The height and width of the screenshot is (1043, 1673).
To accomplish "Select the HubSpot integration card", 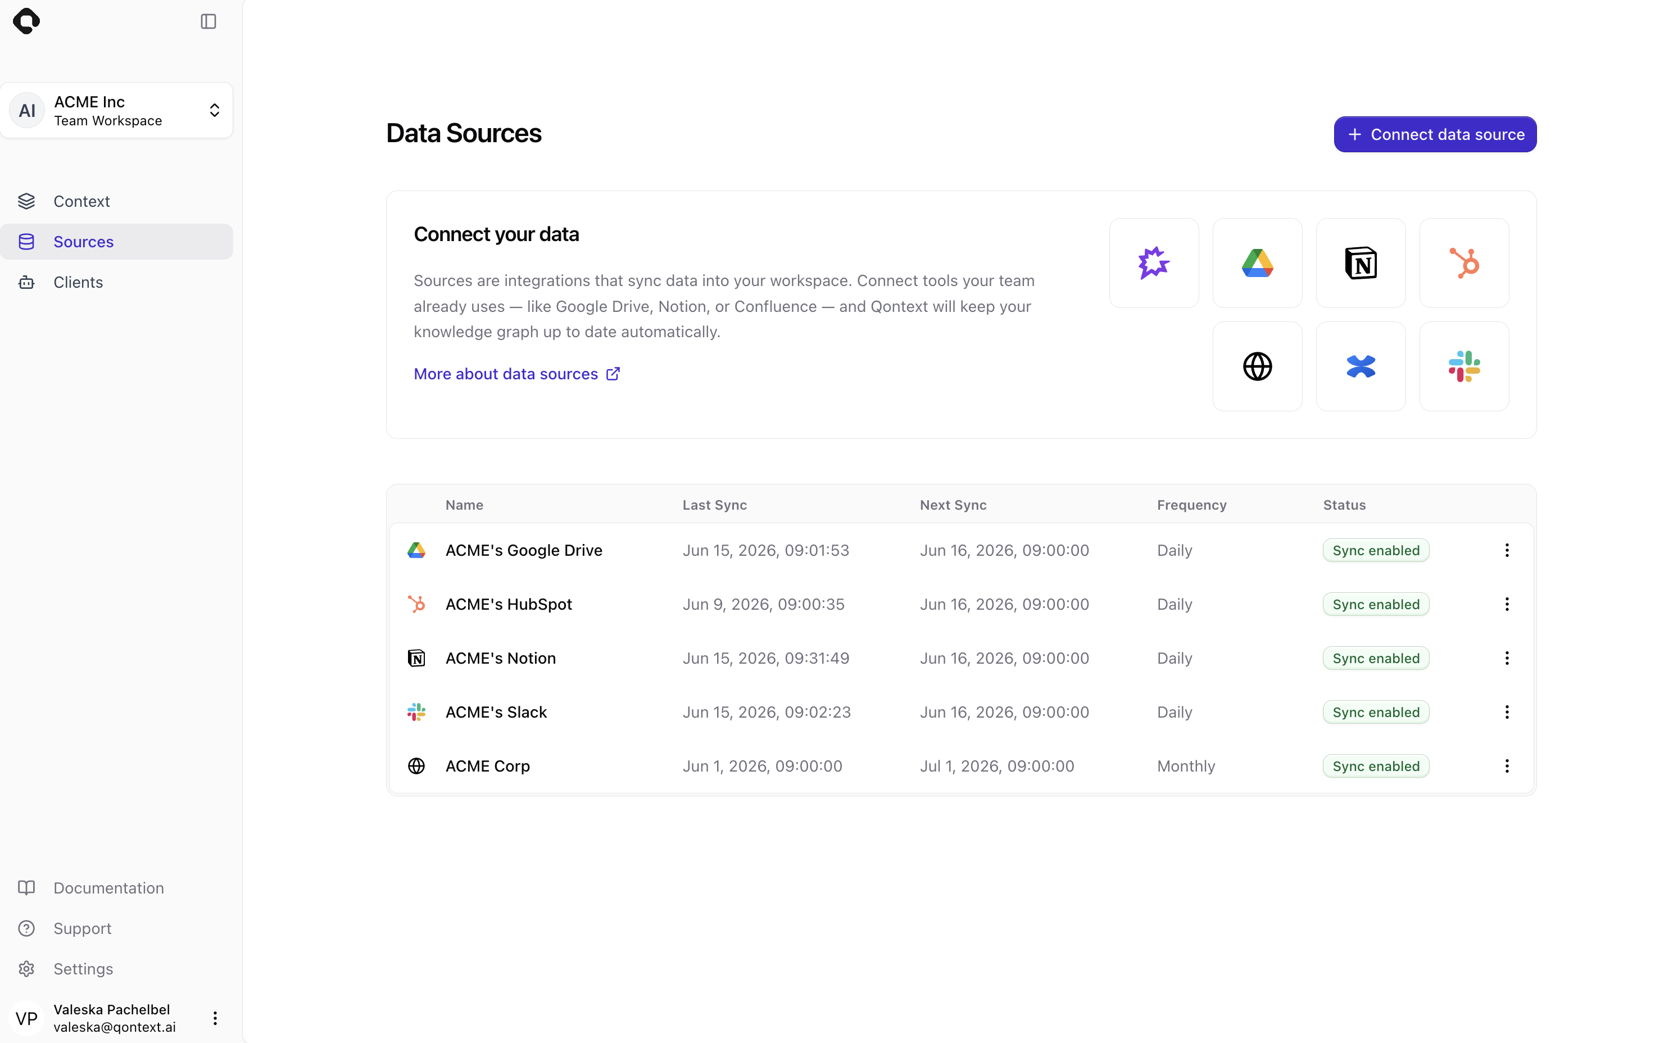I will [1464, 263].
